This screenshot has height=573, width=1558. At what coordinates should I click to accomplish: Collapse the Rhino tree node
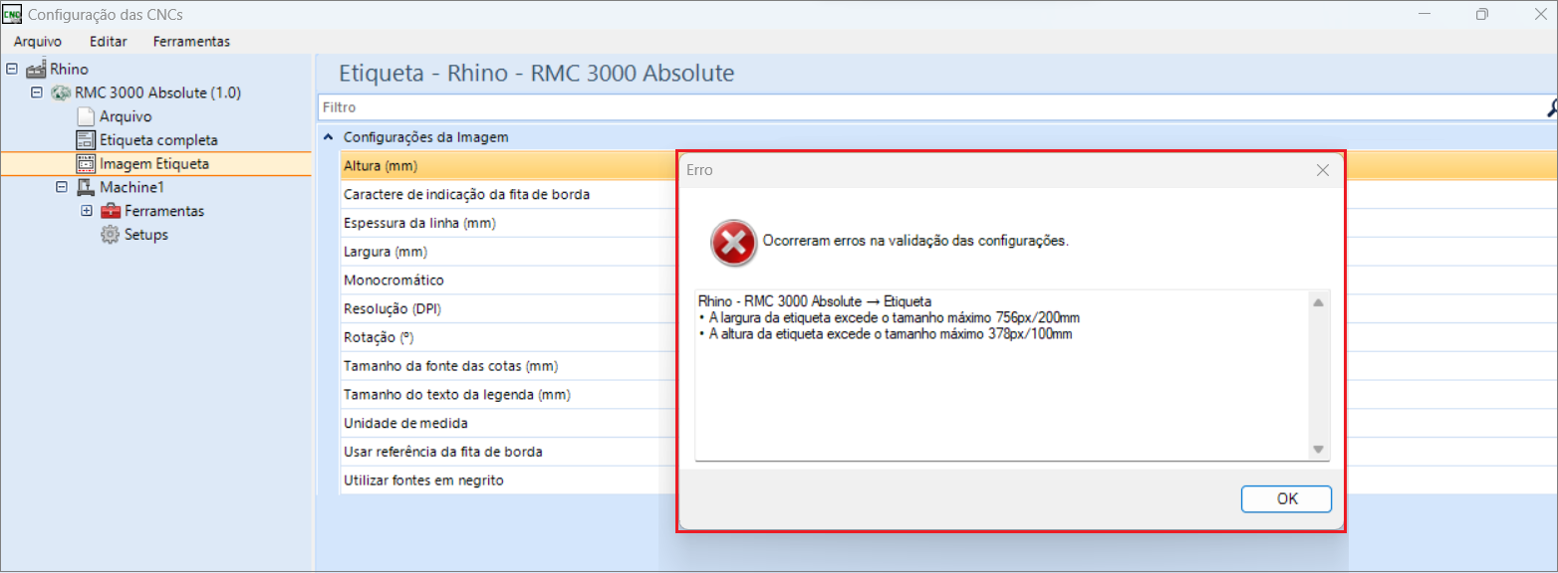point(12,70)
